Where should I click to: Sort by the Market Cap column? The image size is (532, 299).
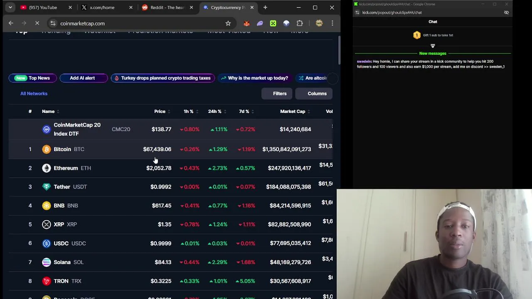pos(295,111)
